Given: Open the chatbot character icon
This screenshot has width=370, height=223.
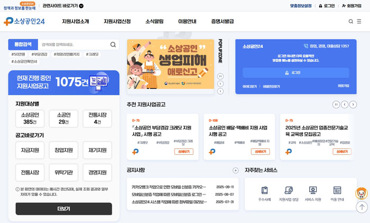Looking at the screenshot, I should (361, 193).
